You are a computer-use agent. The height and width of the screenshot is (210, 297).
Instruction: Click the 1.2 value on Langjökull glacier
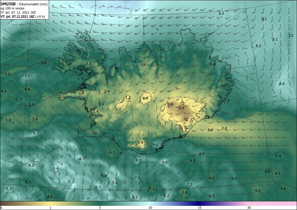(x=128, y=97)
